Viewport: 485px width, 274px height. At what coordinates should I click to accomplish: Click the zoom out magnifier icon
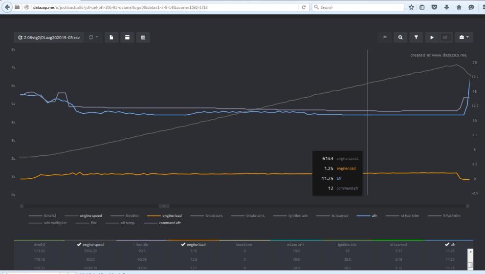coord(400,37)
